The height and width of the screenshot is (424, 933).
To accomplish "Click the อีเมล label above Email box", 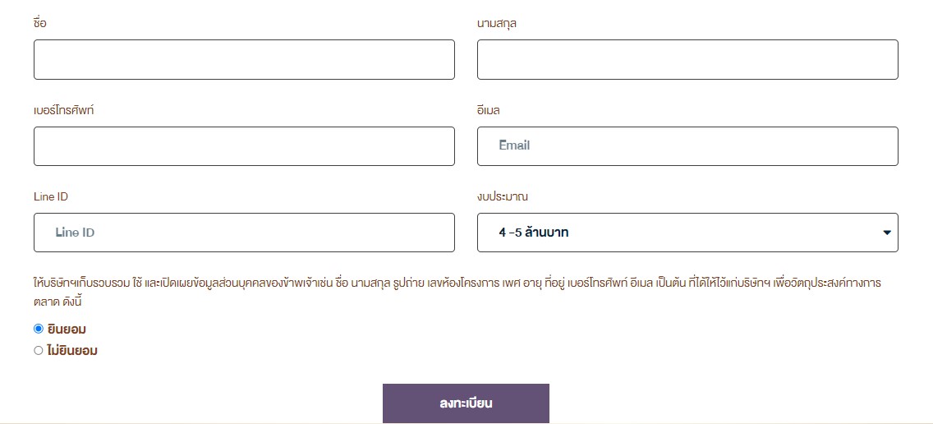I will pyautogui.click(x=489, y=110).
